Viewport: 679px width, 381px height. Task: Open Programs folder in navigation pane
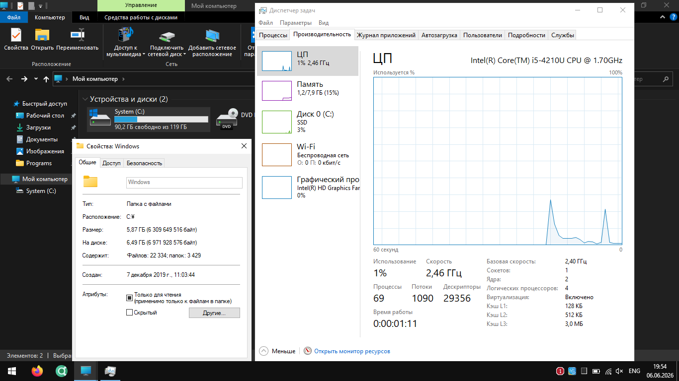pos(39,163)
